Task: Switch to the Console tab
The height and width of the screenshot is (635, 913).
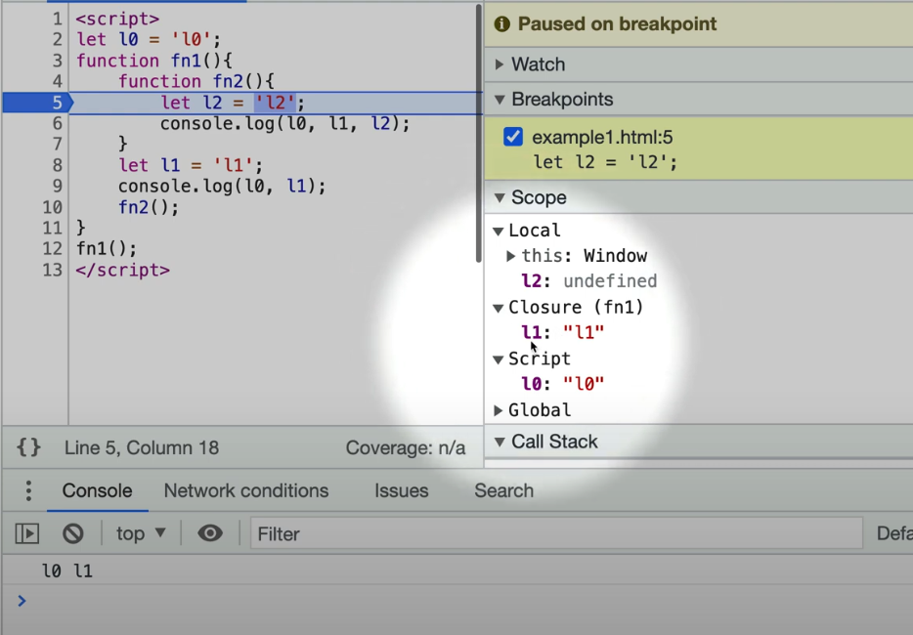Action: point(97,490)
